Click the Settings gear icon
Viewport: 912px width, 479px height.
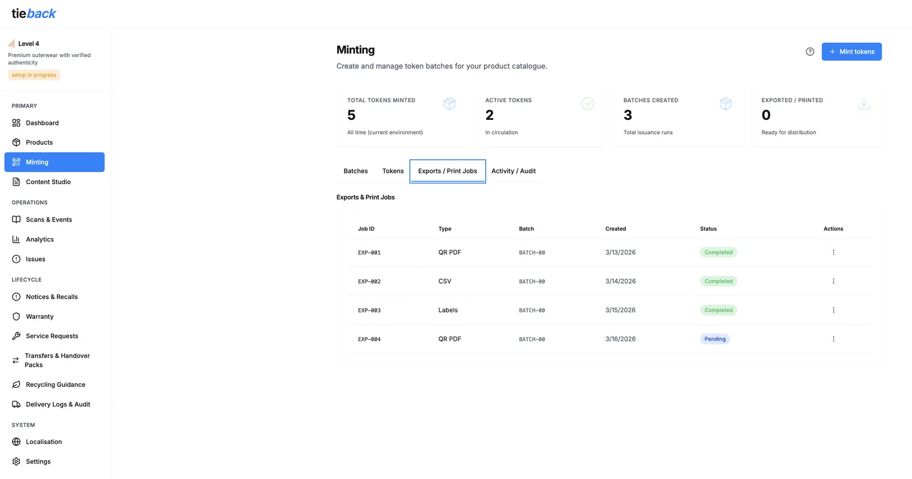pos(16,461)
